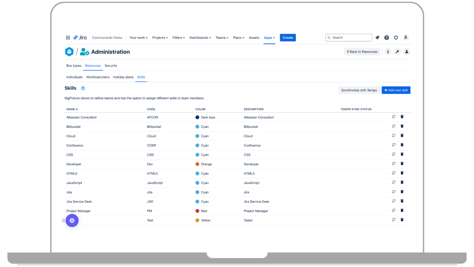Screen dimensions: 474x267
Task: Open the Holiday plans sub-tab
Action: click(x=123, y=77)
